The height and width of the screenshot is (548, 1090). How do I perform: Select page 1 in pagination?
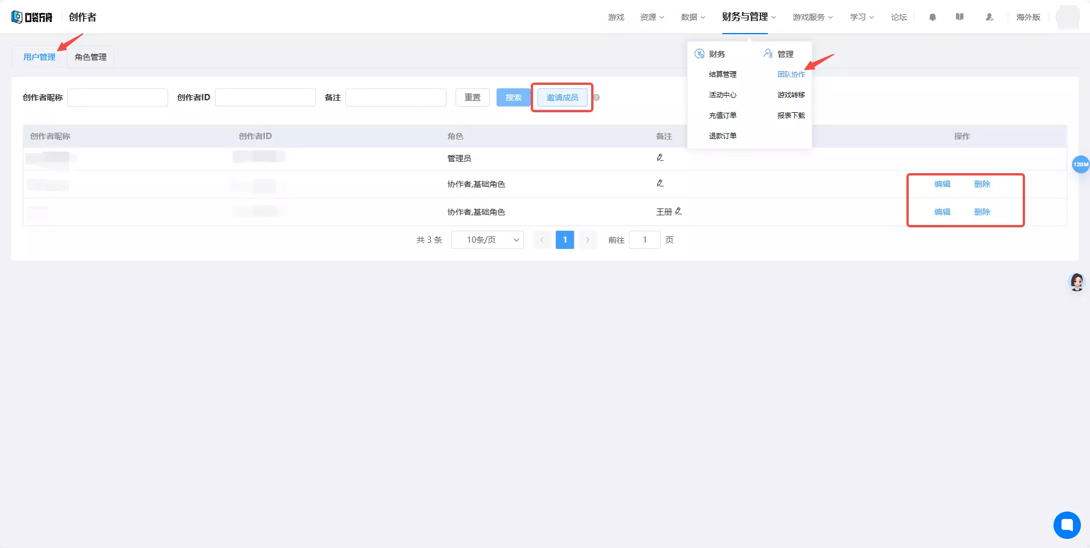[x=565, y=240]
